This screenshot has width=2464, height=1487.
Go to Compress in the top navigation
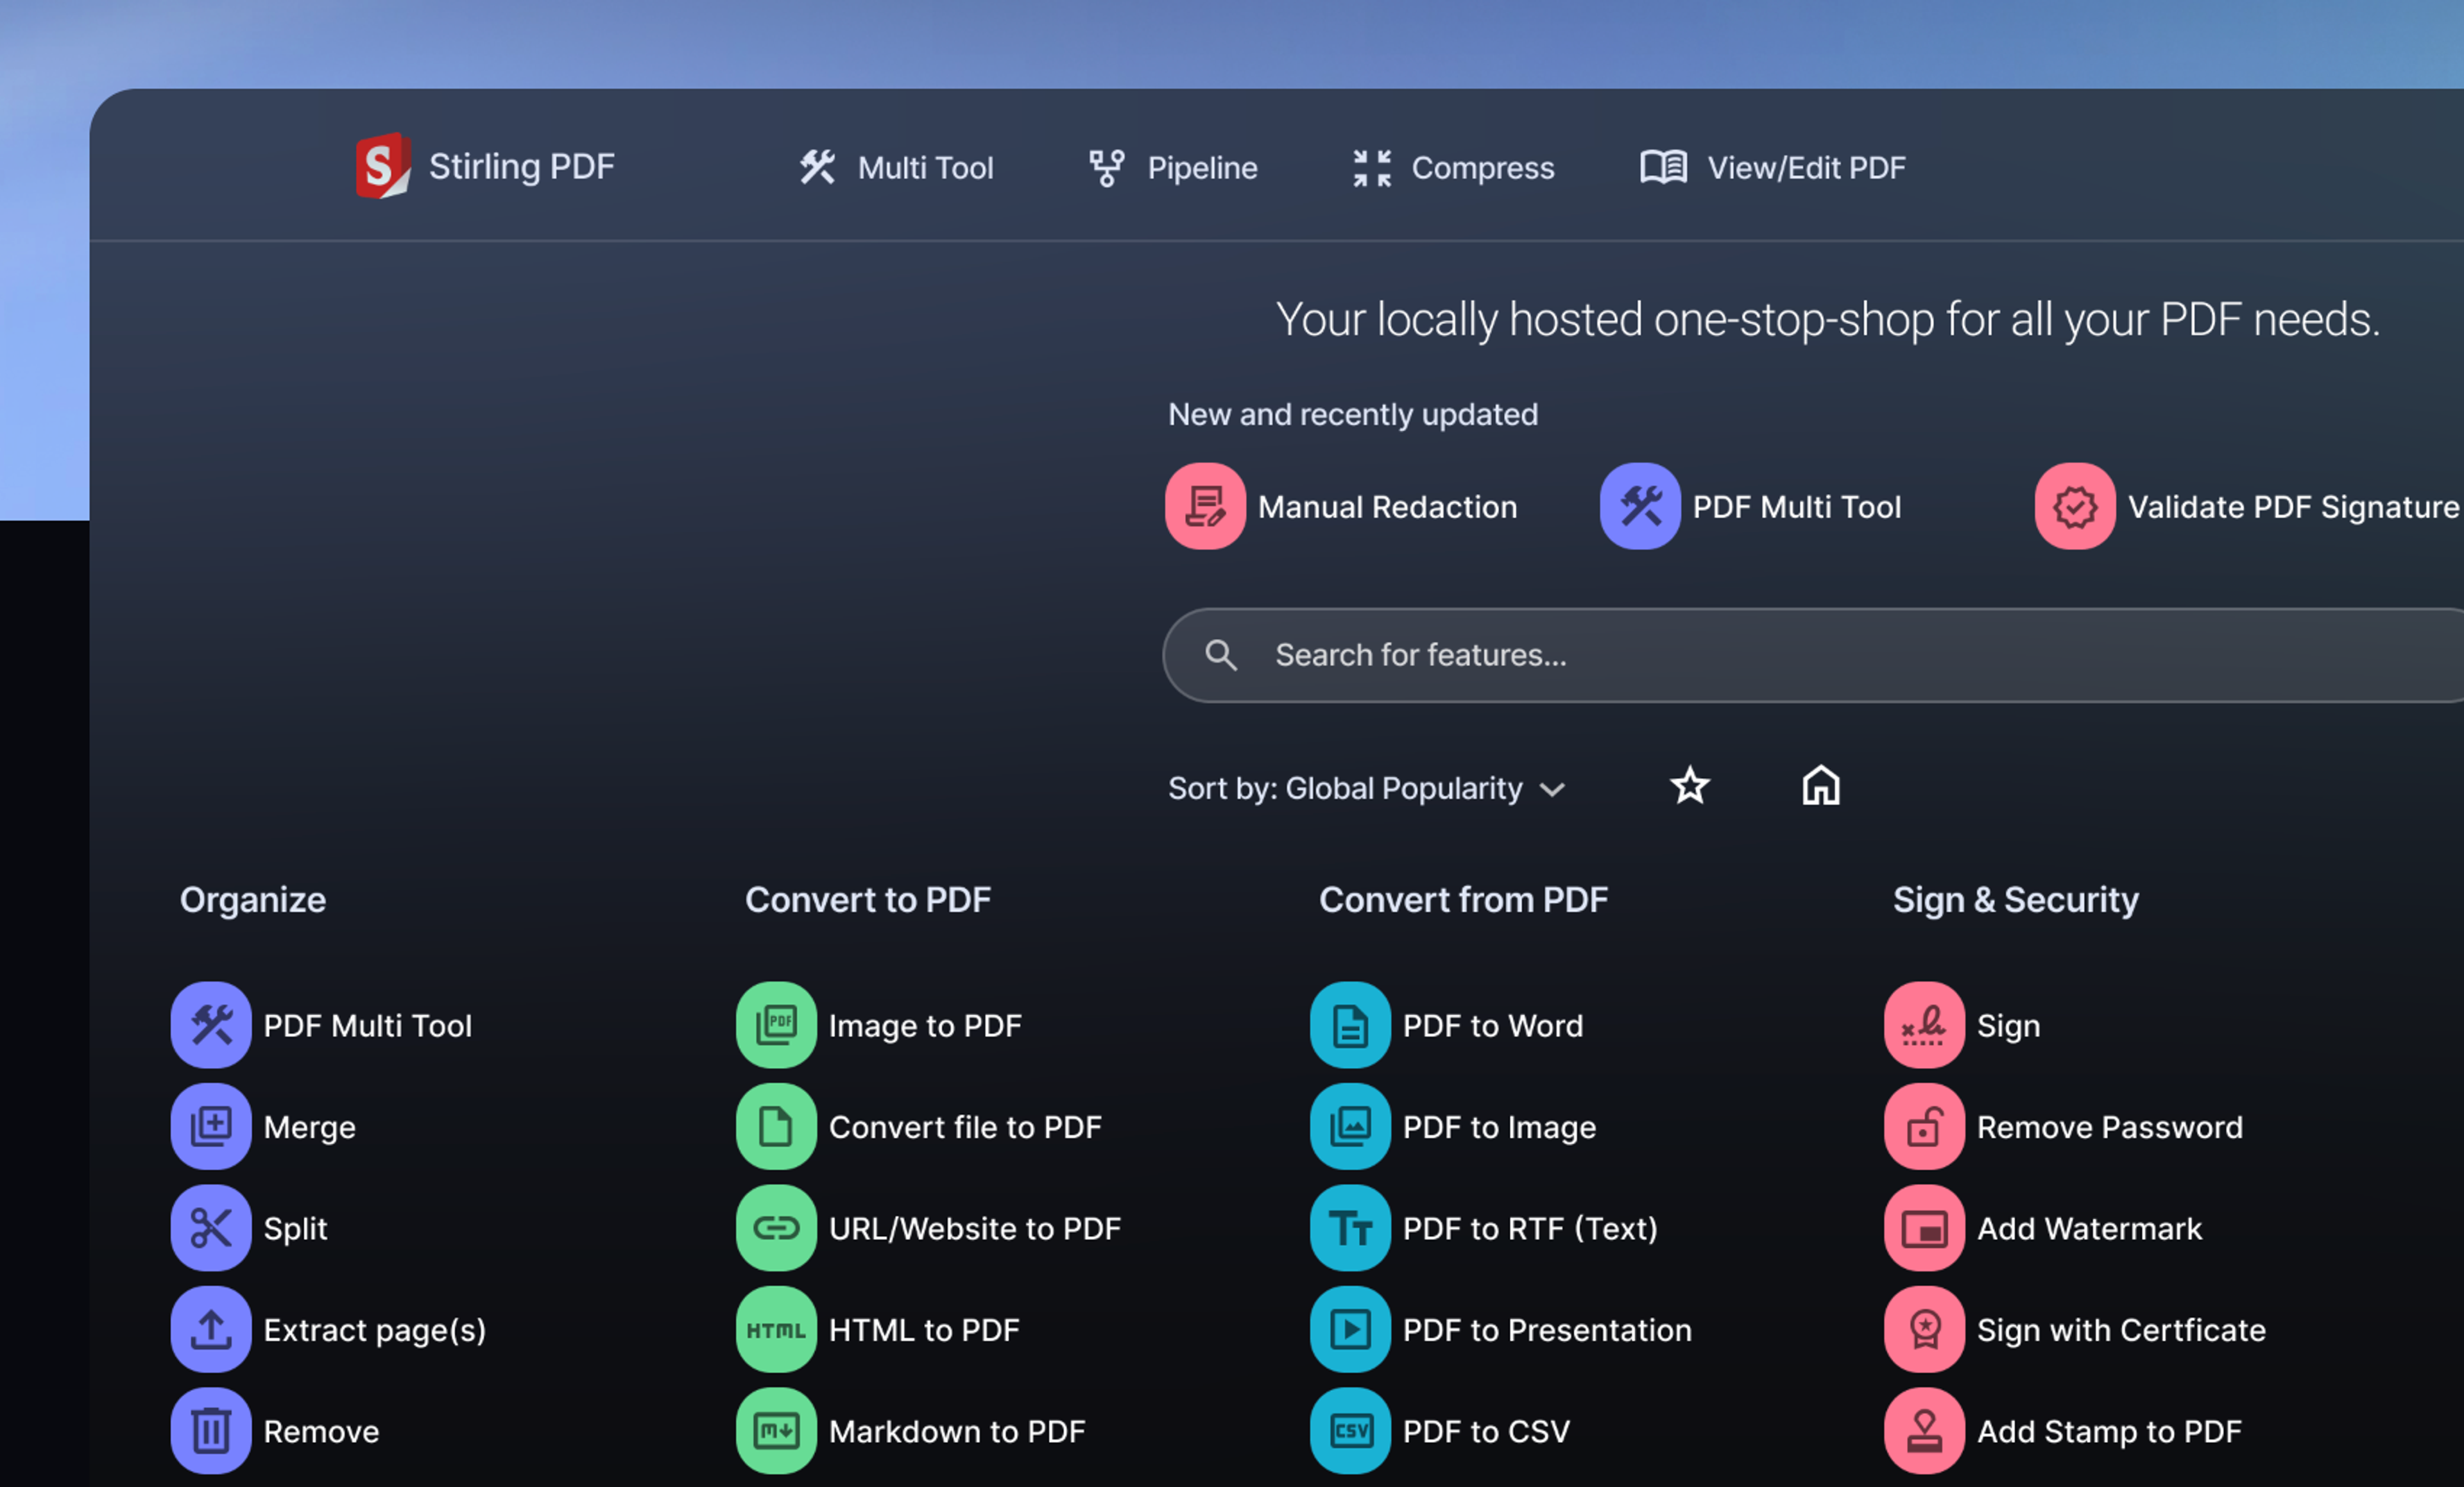(1453, 168)
